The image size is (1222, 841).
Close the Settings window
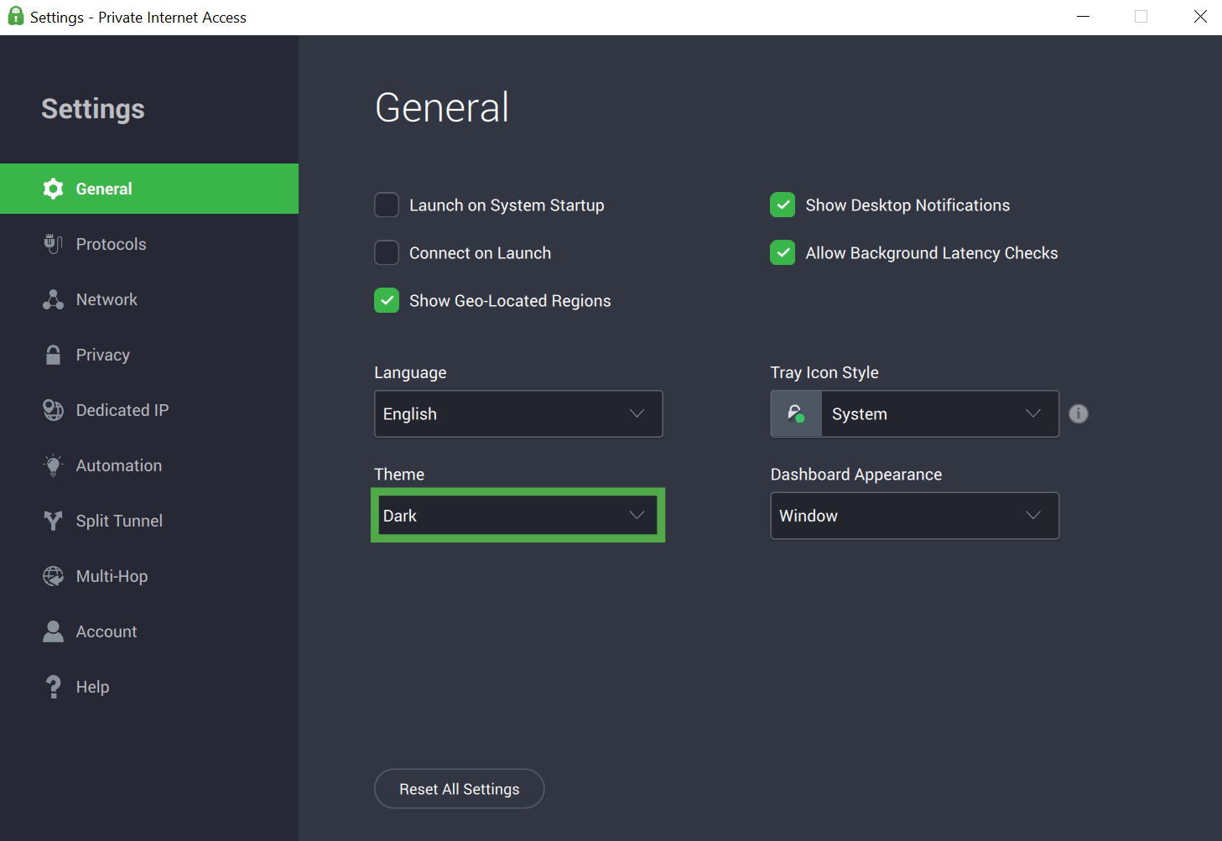click(1200, 17)
